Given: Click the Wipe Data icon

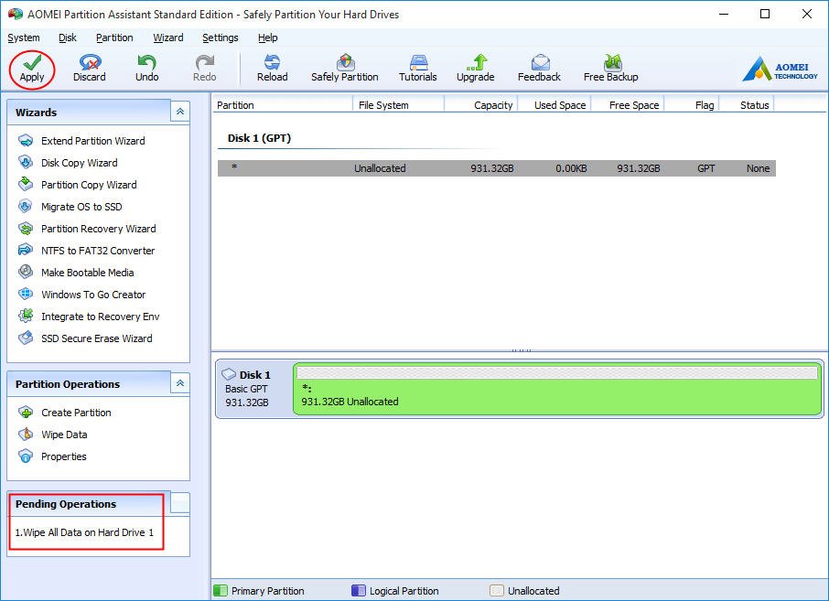Looking at the screenshot, I should click(26, 434).
